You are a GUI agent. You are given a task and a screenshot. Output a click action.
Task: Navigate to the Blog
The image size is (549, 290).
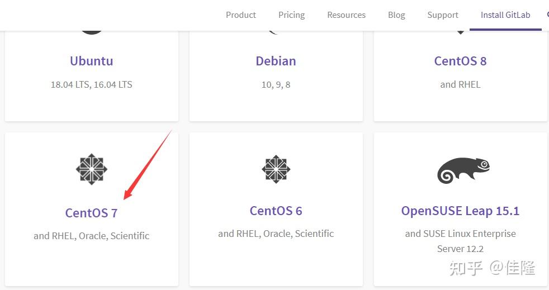point(396,15)
